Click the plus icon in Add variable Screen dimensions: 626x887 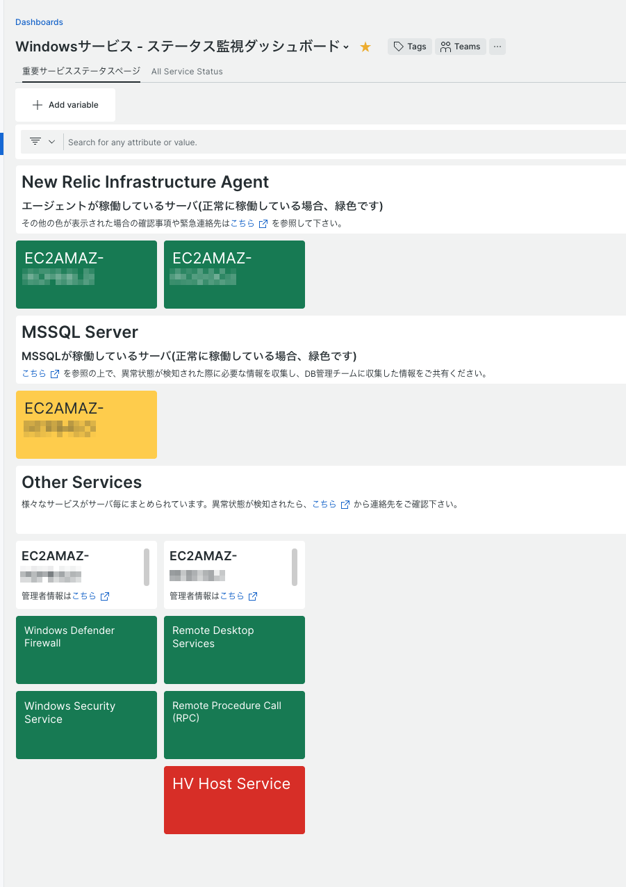38,105
